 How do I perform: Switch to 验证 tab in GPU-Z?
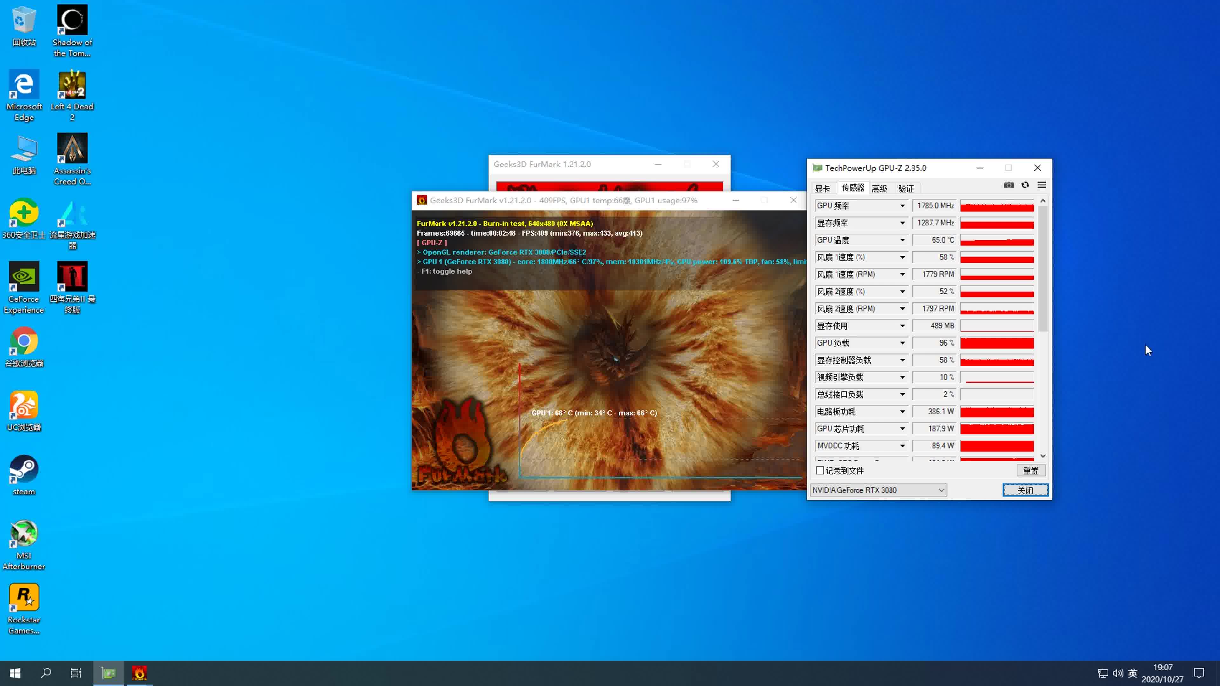click(906, 188)
